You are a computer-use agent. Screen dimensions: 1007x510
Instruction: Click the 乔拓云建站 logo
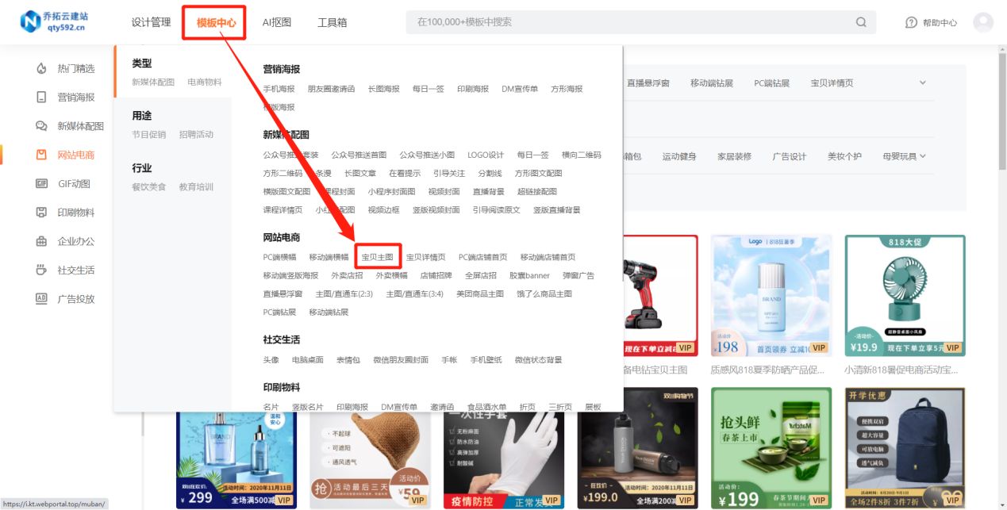(51, 21)
